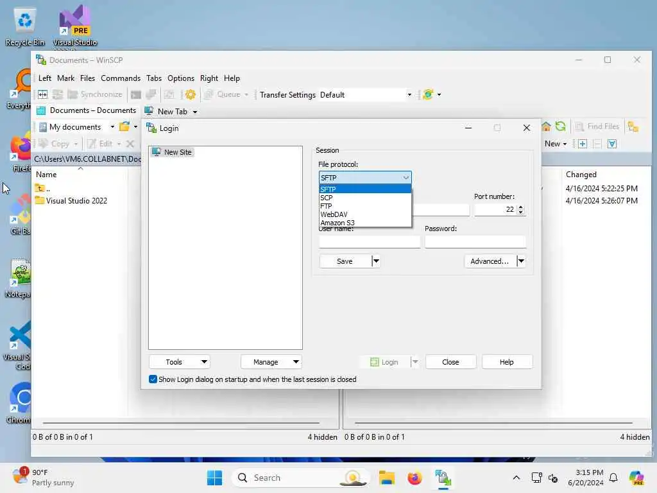This screenshot has height=493, width=657.
Task: Click the Help button in Login dialog
Action: tap(507, 362)
